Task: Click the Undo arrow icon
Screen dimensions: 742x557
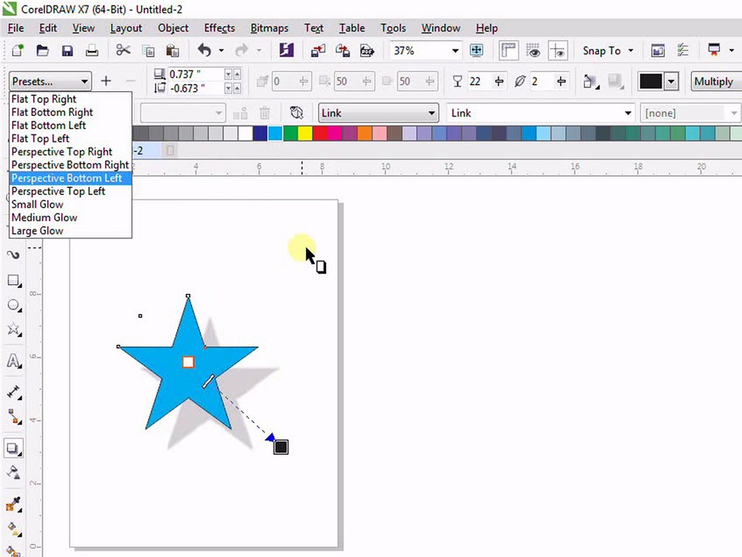Action: [x=204, y=50]
